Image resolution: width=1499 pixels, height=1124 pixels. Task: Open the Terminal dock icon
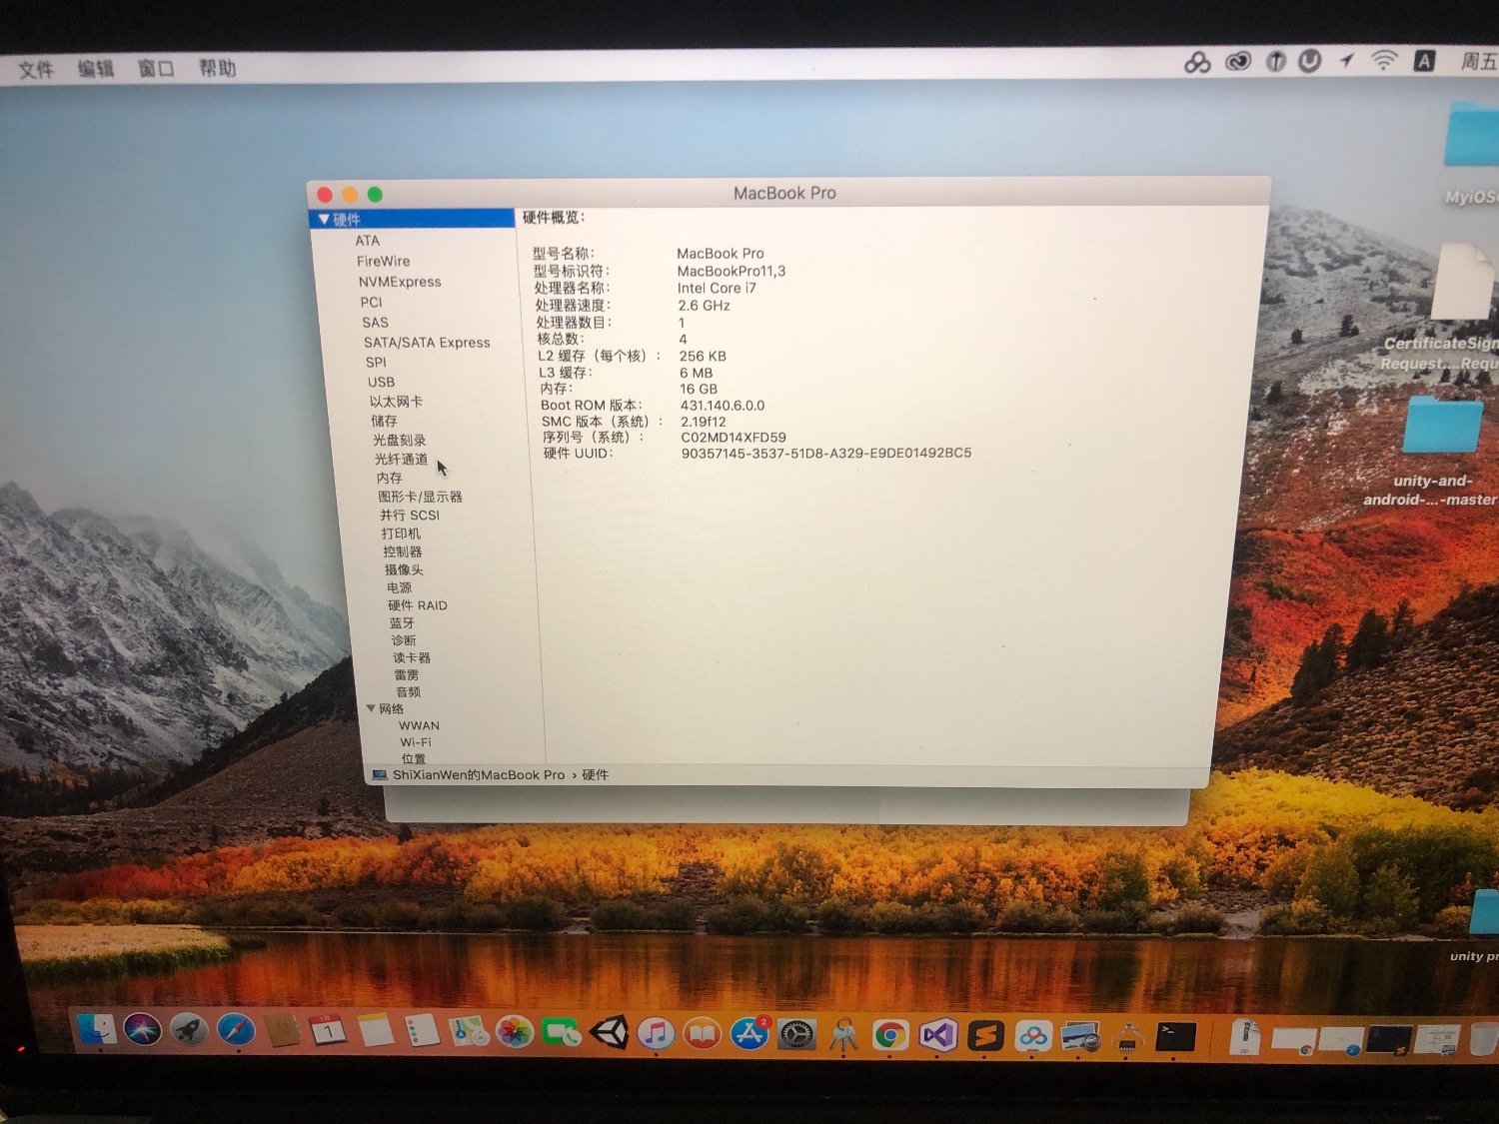coord(1175,1037)
